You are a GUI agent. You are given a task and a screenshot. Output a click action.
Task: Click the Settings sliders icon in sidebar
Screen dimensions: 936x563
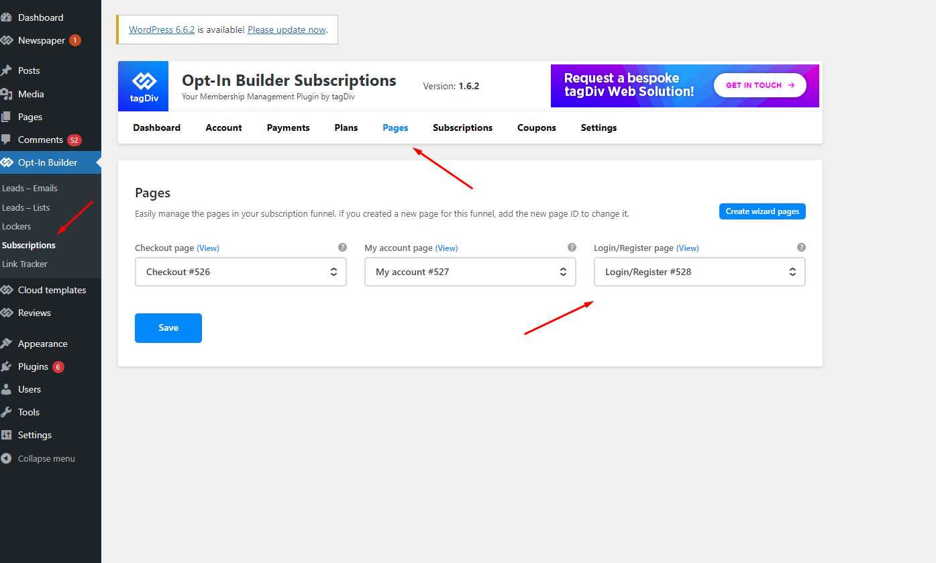[x=6, y=435]
